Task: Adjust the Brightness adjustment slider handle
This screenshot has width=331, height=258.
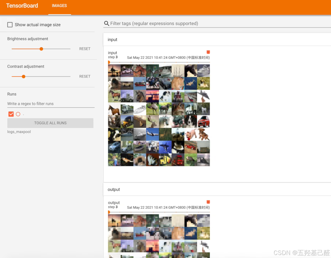Action: coord(41,49)
